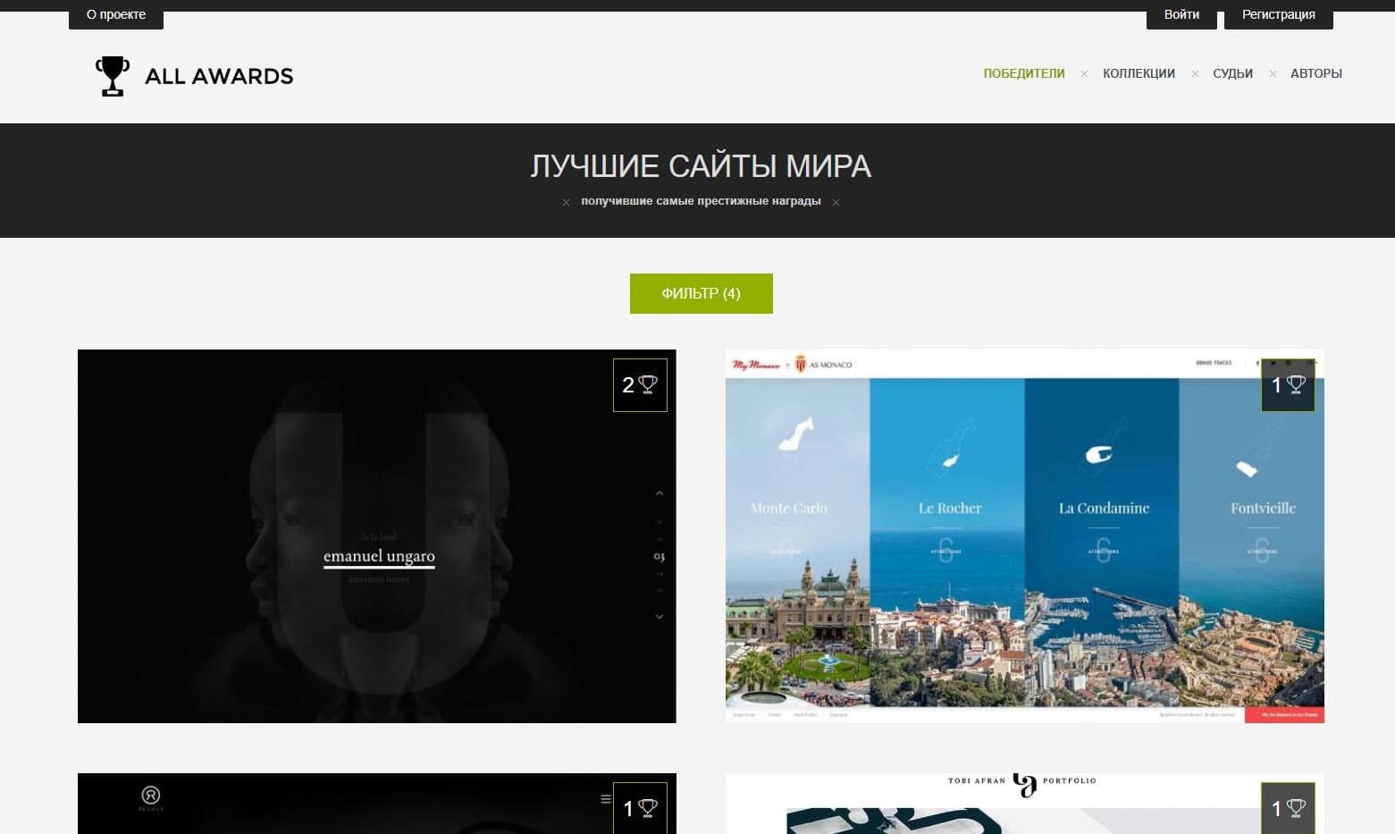Click the Войти button

pyautogui.click(x=1181, y=13)
